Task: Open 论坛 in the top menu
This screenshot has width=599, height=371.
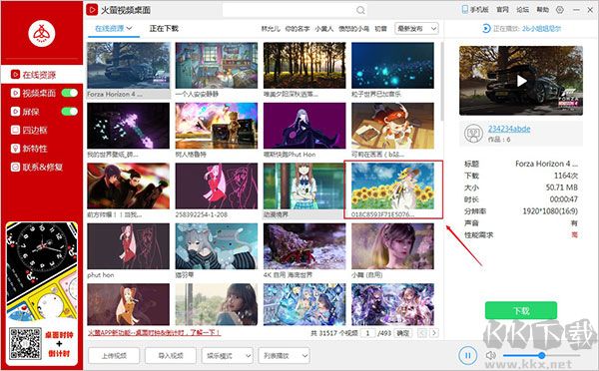Action: tap(522, 10)
